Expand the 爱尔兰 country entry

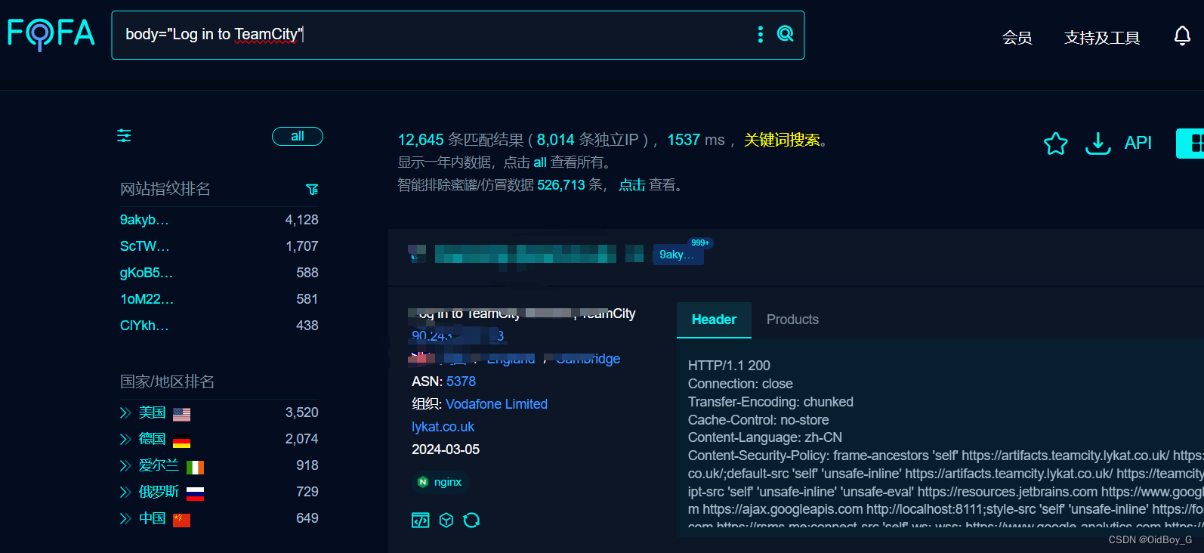[x=125, y=465]
